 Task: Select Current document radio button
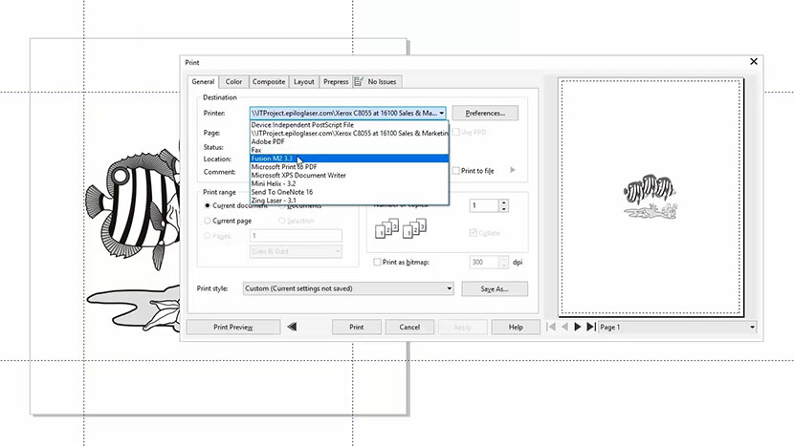(208, 205)
